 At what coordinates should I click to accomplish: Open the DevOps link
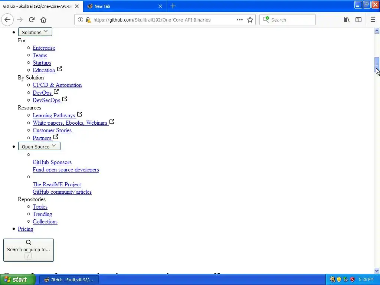click(x=42, y=93)
